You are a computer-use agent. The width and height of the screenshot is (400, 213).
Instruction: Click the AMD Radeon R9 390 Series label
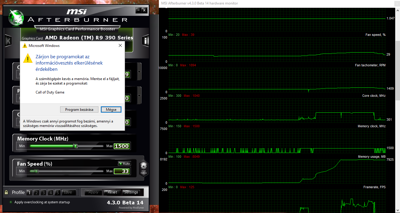pos(89,38)
